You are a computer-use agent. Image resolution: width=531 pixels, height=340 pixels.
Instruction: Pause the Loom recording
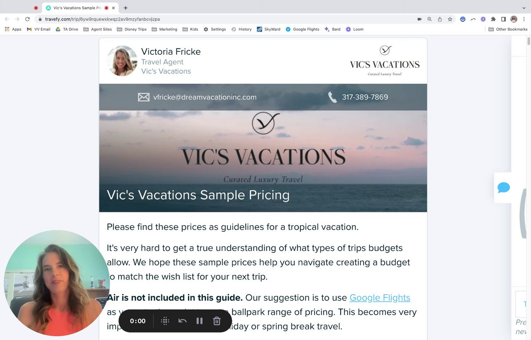[200, 321]
